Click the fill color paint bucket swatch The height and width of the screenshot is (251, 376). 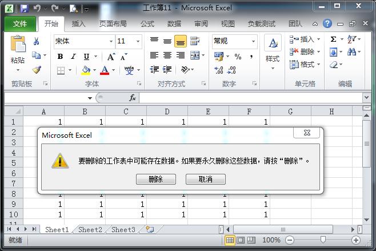pos(86,70)
